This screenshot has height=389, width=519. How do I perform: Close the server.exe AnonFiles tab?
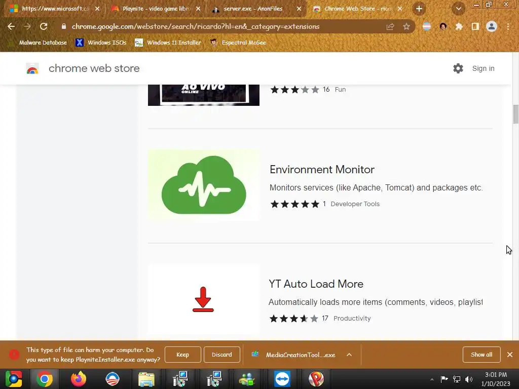299,9
